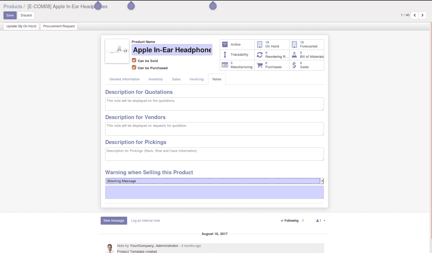Click Log an internal note link
432x253 pixels.
[145, 221]
